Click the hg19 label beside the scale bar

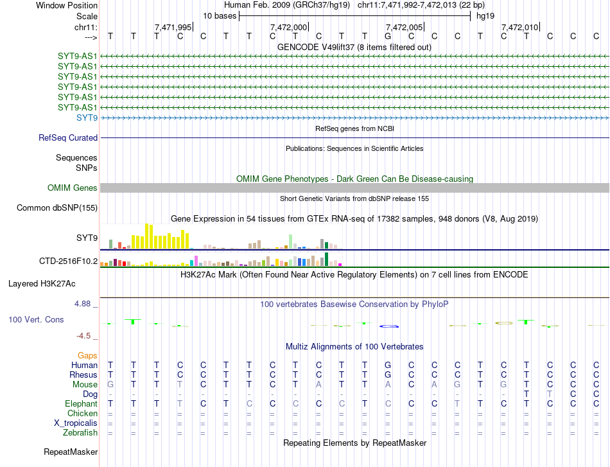pos(485,16)
